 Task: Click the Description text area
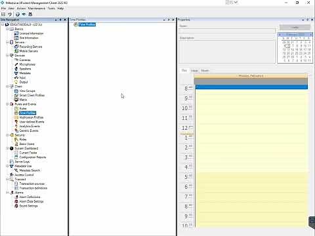[227, 52]
